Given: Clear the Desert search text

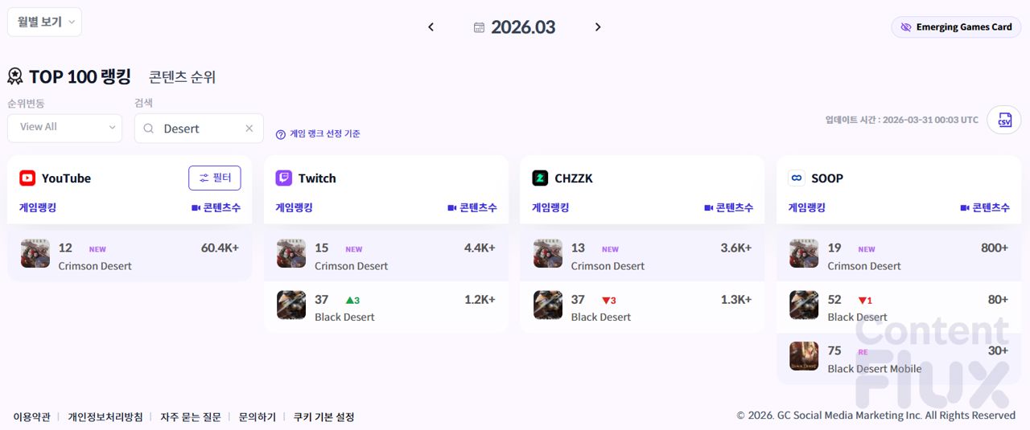Looking at the screenshot, I should (249, 129).
